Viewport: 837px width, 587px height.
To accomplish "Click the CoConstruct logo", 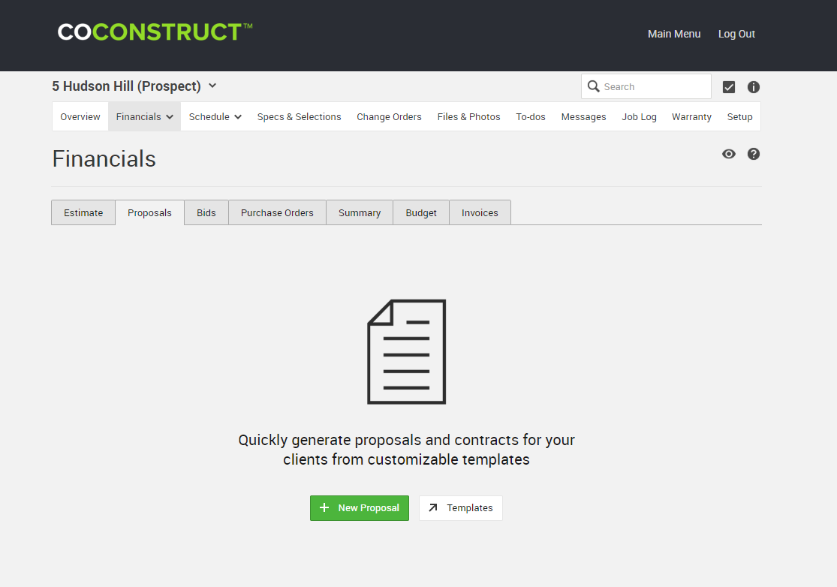I will click(x=155, y=32).
